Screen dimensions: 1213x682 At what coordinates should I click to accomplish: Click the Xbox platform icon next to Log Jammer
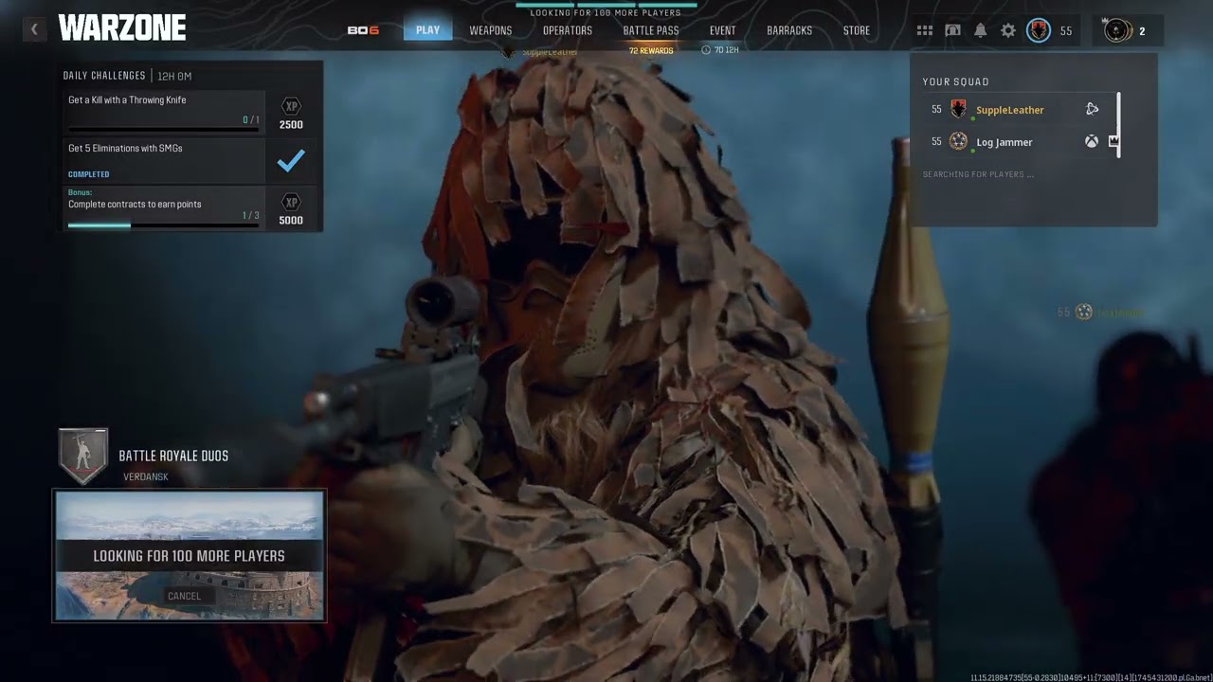[x=1092, y=141]
